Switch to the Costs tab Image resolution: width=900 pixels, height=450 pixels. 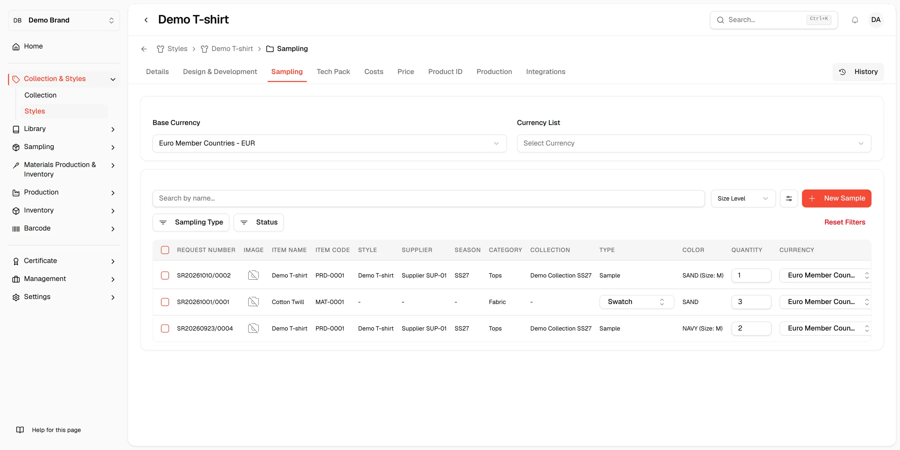point(373,72)
